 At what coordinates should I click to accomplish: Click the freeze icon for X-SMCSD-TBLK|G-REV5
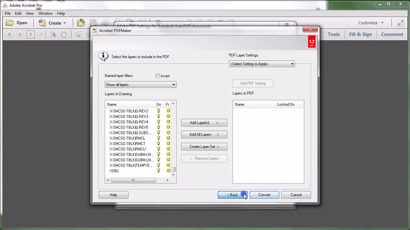click(x=168, y=127)
